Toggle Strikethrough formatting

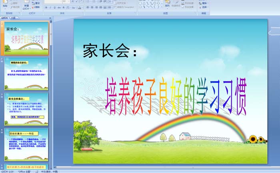[59, 8]
